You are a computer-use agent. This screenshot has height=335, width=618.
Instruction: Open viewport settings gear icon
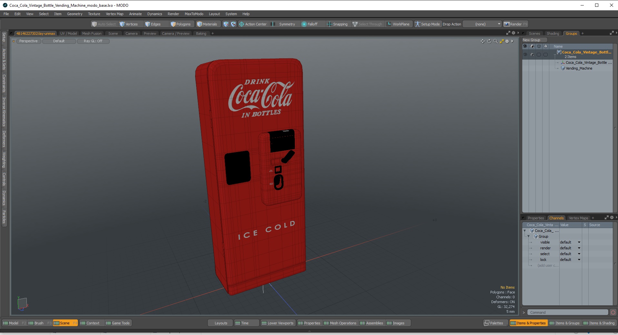point(507,41)
